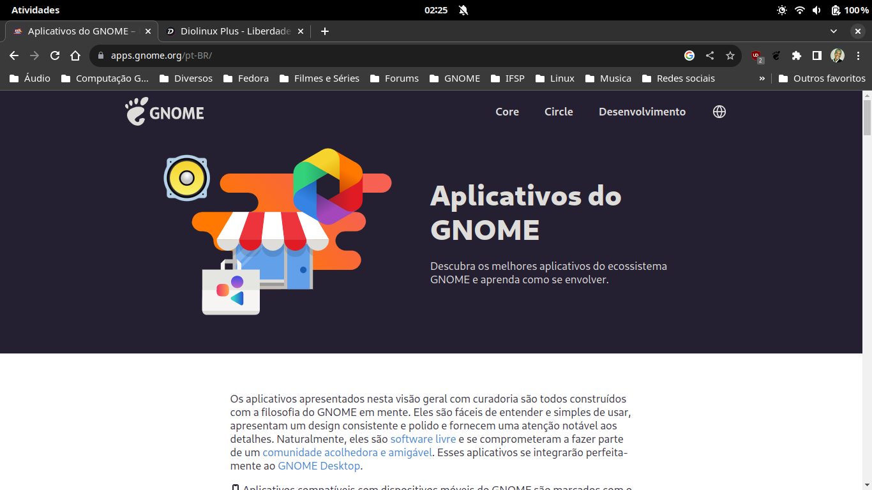The height and width of the screenshot is (490, 872).
Task: Click the GNOME logo in header
Action: tap(165, 112)
